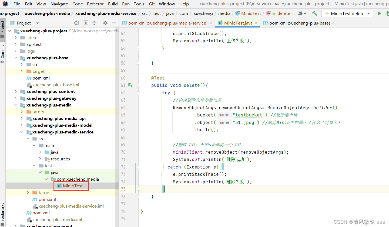Viewport: 389px width, 227px height.
Task: Hide the Project panel with minus icon
Action: coord(114,23)
